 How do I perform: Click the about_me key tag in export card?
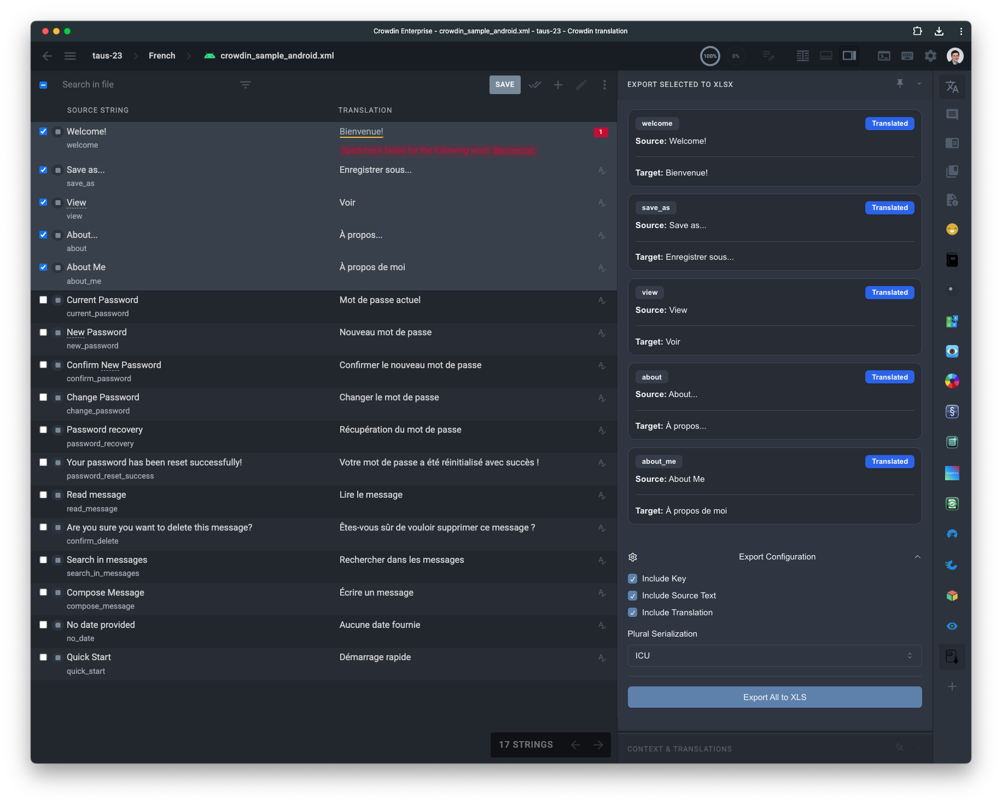point(659,462)
